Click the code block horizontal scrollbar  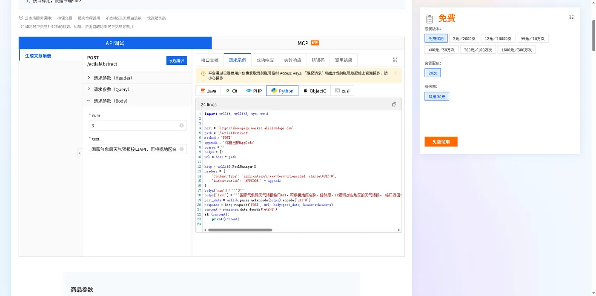[x=240, y=230]
